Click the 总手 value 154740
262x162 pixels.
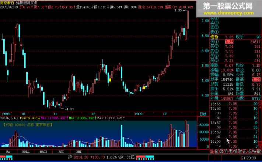pos(227,79)
